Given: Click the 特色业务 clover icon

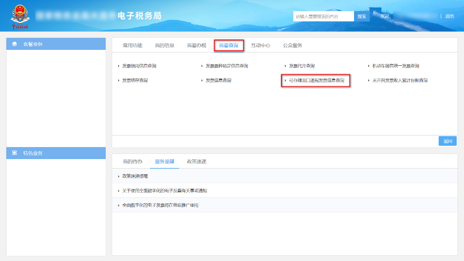Looking at the screenshot, I should pyautogui.click(x=15, y=153).
